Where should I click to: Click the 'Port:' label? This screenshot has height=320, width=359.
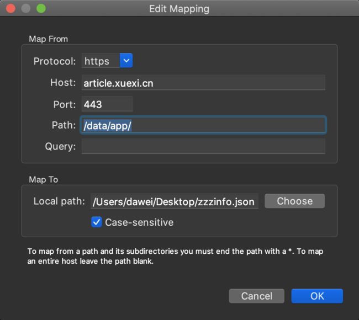(x=64, y=104)
